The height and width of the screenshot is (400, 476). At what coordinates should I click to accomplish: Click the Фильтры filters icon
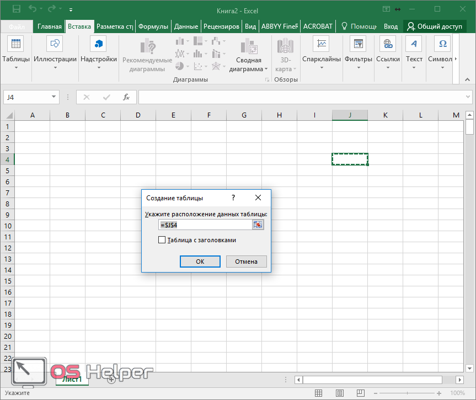359,44
